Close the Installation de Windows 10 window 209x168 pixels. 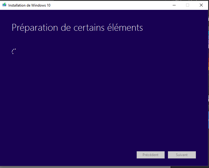coord(201,5)
